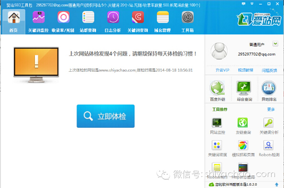Click the 上次网站体检发现4个问题 message
This screenshot has height=188, width=284.
click(x=133, y=54)
